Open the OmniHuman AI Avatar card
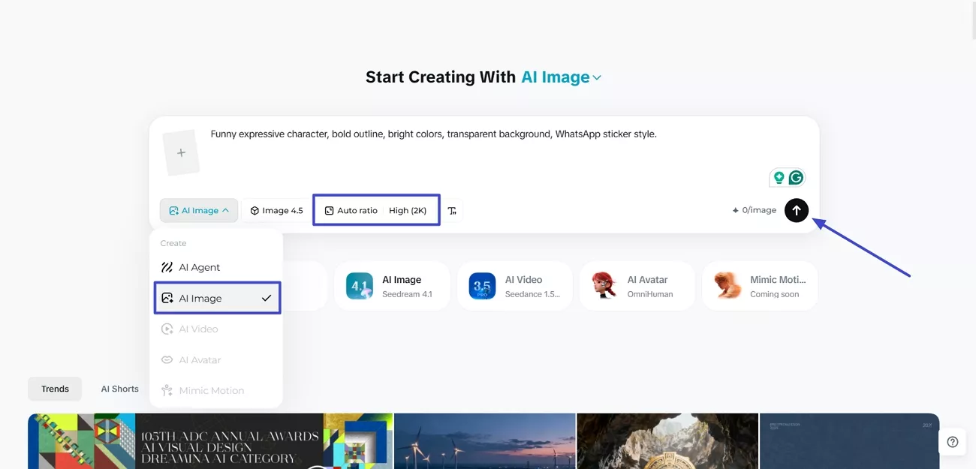 pos(637,285)
